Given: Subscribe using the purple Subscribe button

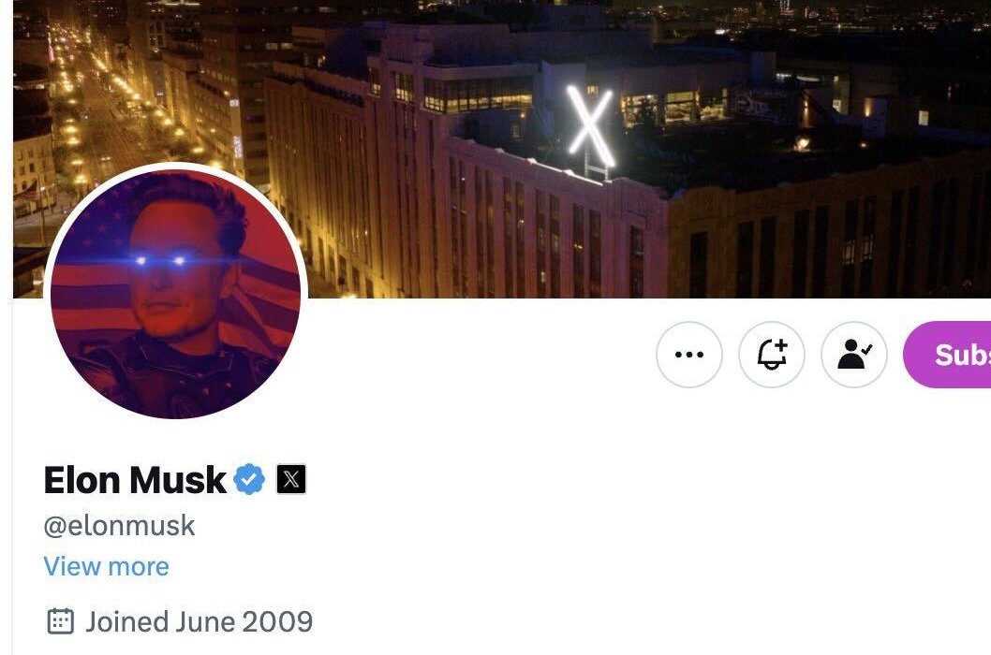Looking at the screenshot, I should coord(947,355).
